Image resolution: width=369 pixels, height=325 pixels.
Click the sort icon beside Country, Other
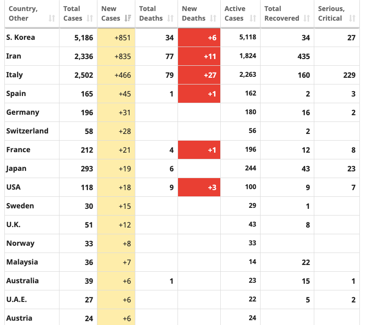tap(52, 18)
